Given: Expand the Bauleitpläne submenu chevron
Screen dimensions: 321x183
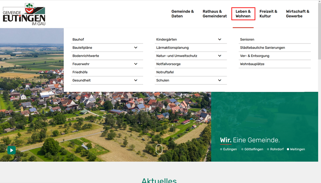Looking at the screenshot, I should coord(136,48).
